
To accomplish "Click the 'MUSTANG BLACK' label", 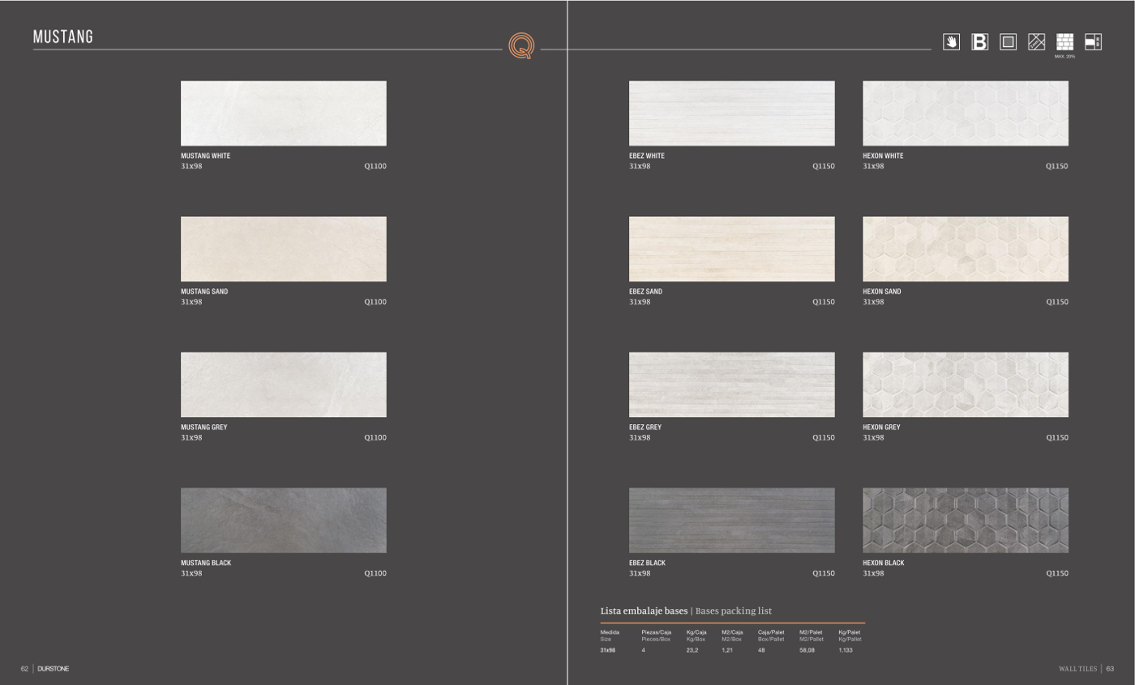I will 206,563.
